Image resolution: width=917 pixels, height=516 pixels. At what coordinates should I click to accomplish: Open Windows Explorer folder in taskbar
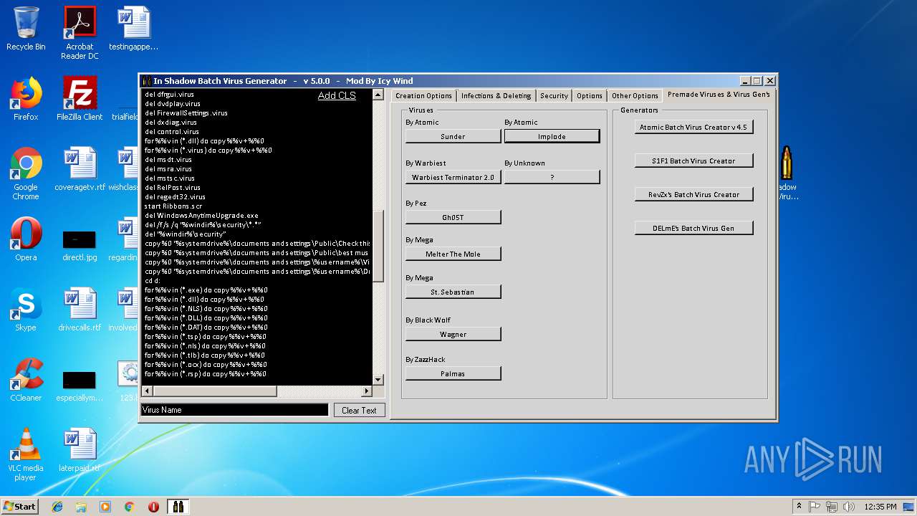pos(81,507)
